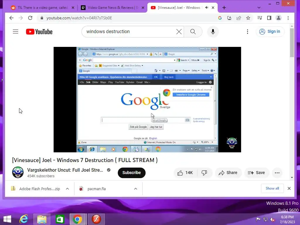Image resolution: width=300 pixels, height=225 pixels.
Task: Open the Google icon in address bar
Action: click(220, 18)
